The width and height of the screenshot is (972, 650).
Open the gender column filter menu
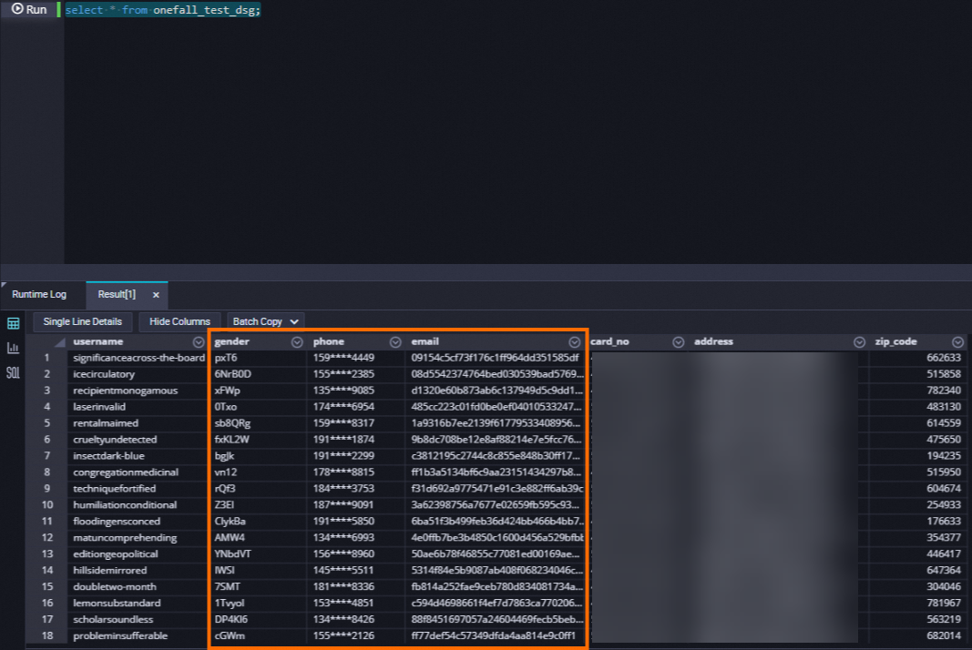[297, 342]
